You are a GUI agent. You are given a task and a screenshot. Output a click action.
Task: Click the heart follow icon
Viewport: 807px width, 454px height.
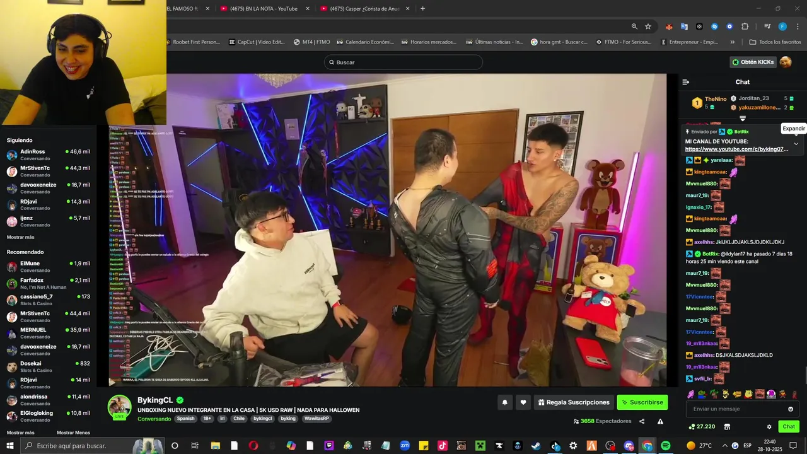[x=523, y=402]
